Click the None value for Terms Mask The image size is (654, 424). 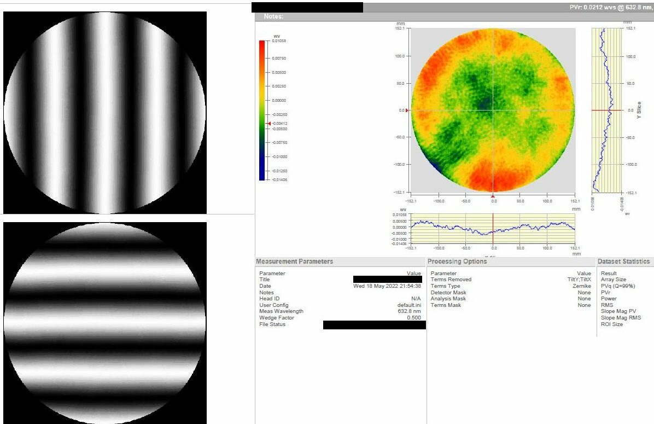585,305
